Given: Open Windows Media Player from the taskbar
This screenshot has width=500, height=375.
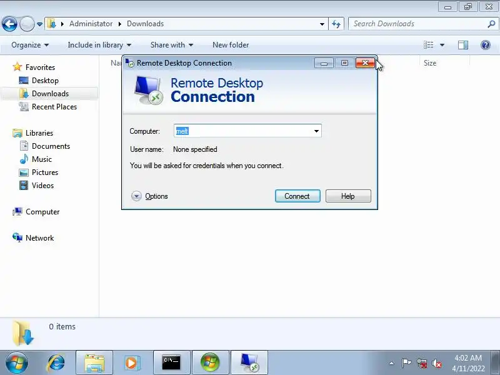Looking at the screenshot, I should 131,363.
